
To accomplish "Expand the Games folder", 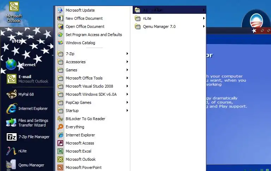I will pyautogui.click(x=93, y=70).
